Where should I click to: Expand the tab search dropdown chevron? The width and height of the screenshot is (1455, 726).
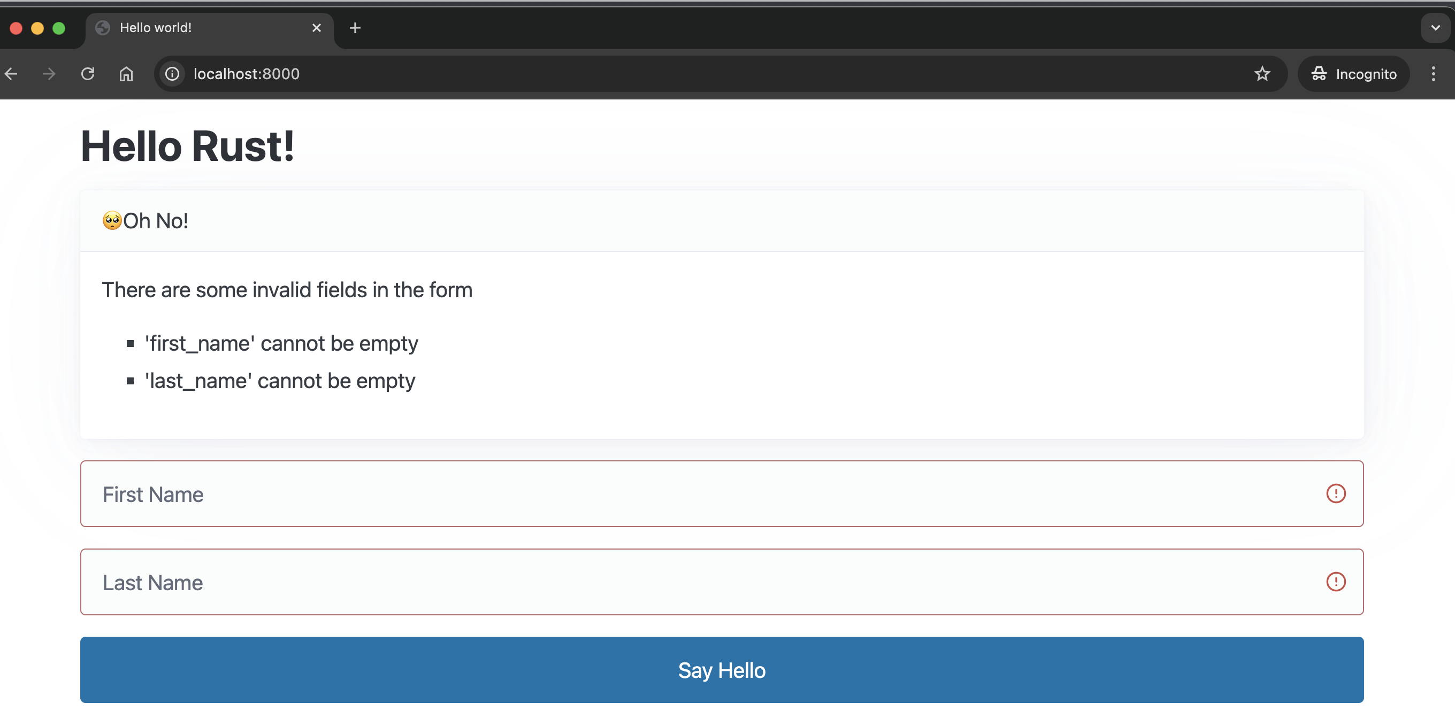1435,28
